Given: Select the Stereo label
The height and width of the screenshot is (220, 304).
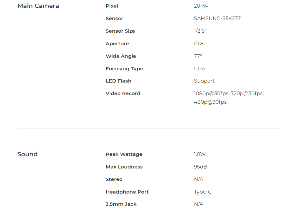Looking at the screenshot, I should click(x=114, y=179).
